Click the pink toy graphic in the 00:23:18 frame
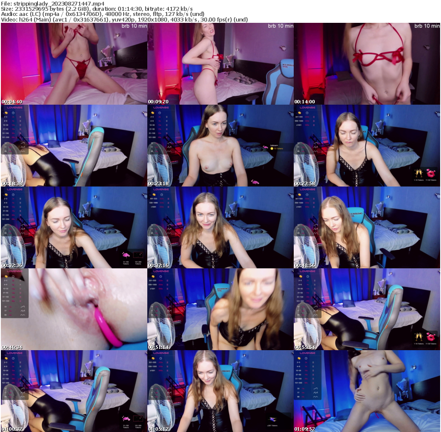Screen dimensions: 441x432 (255, 182)
